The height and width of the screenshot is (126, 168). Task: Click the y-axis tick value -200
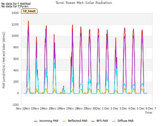pyautogui.click(x=15, y=105)
